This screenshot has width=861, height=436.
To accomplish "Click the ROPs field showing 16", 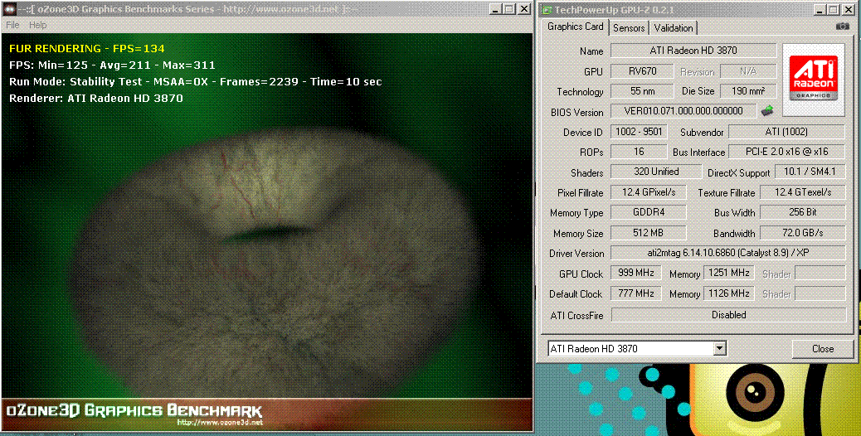I will 639,152.
